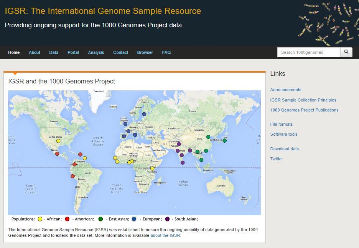359x248 pixels.
Task: Click the yellow marker in Kenya
Action: (x=152, y=169)
